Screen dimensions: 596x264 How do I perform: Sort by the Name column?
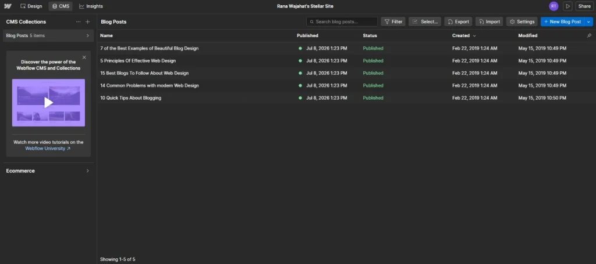click(107, 35)
